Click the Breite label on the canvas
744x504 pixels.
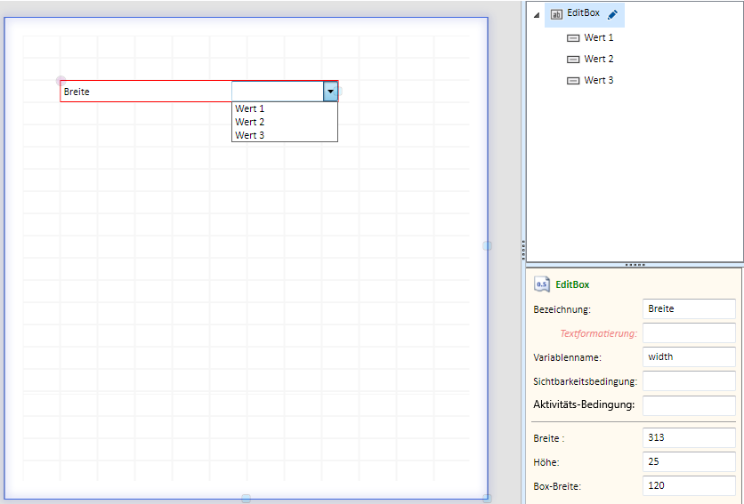(77, 92)
